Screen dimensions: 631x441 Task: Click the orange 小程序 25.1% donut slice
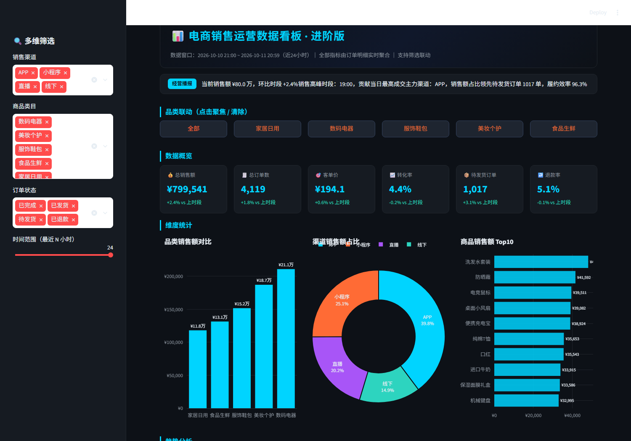point(343,300)
